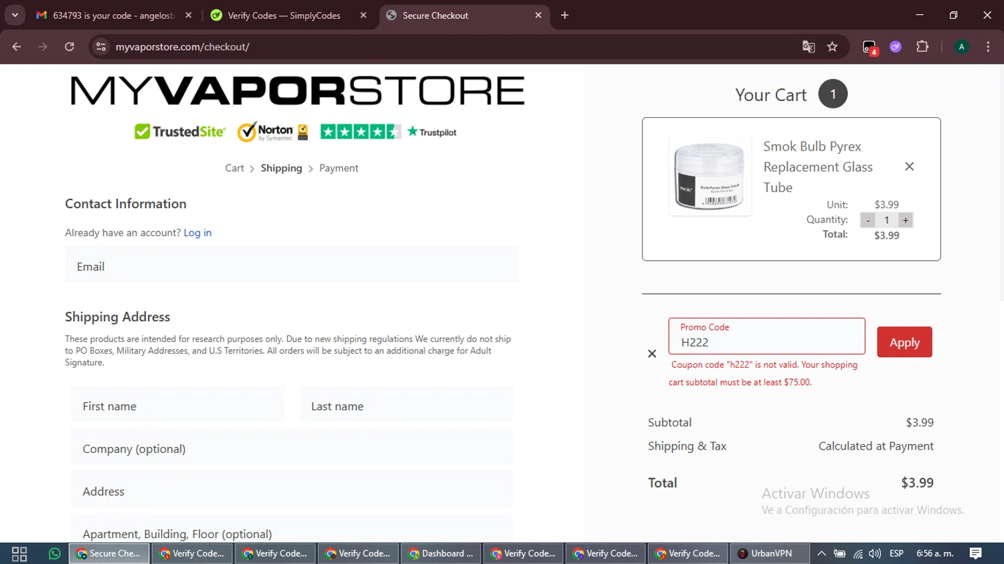Go to Cart breadcrumb step
The height and width of the screenshot is (564, 1004).
pos(234,168)
